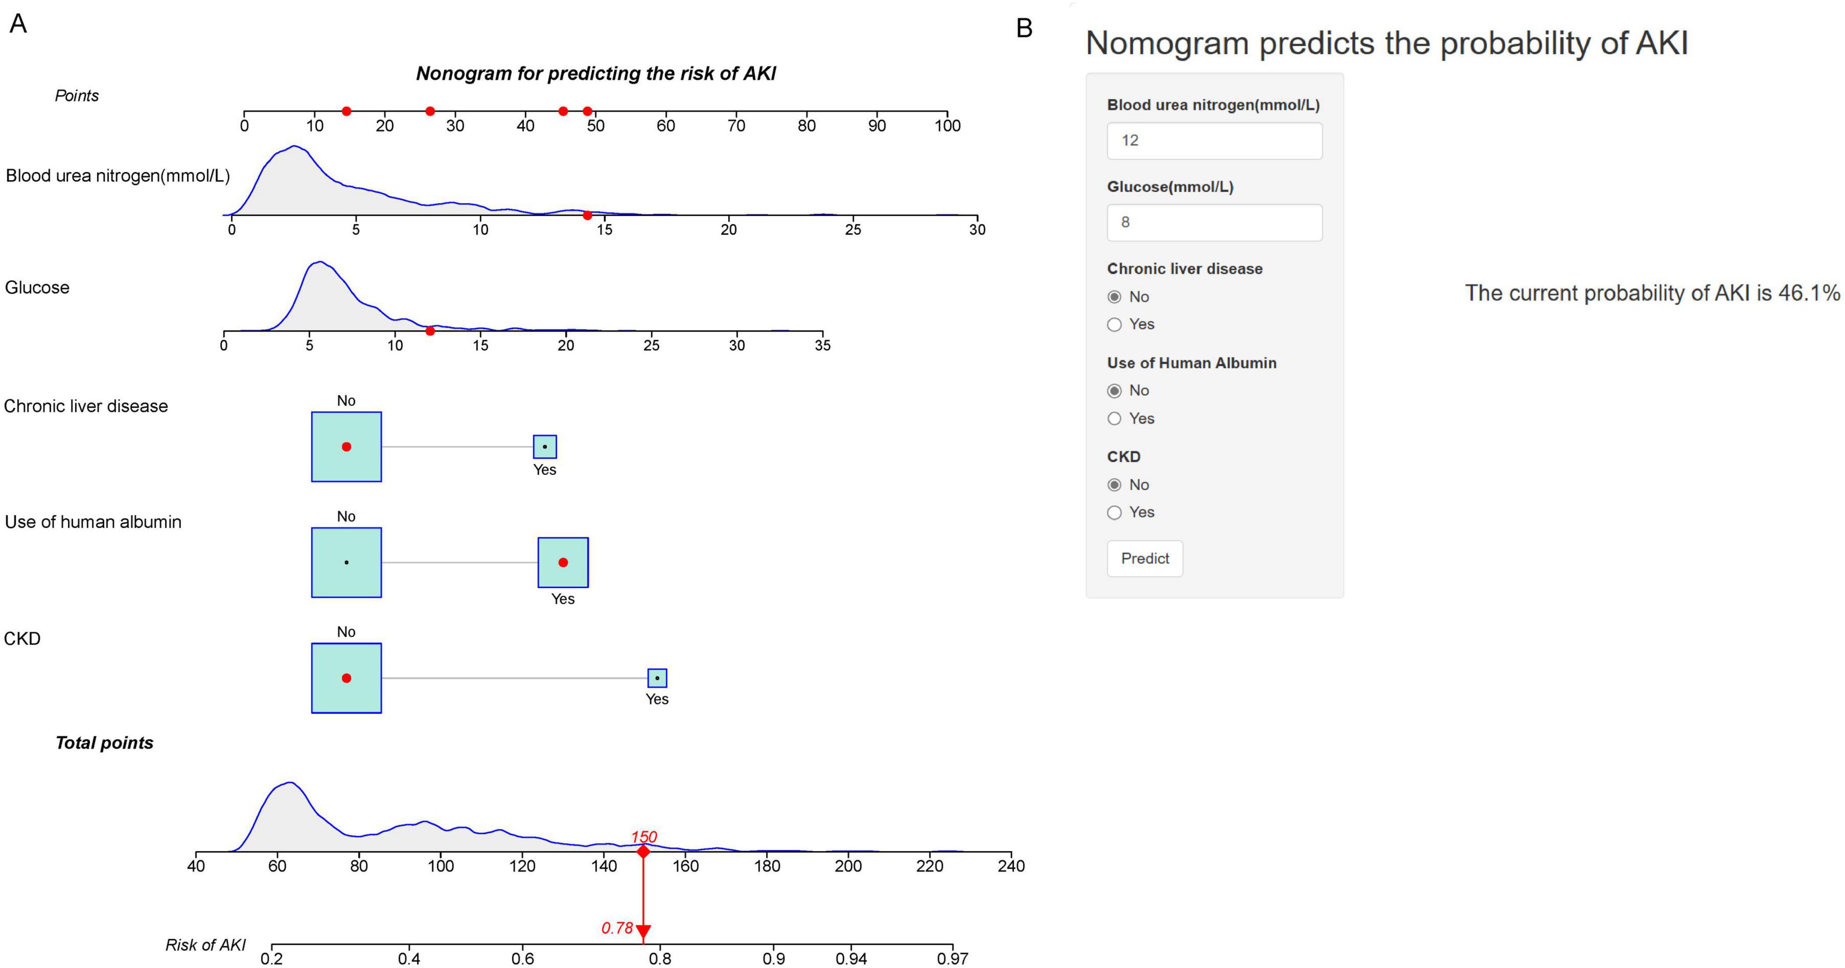Select the red diamond at 150 total points
1845x968 pixels.
(x=643, y=852)
